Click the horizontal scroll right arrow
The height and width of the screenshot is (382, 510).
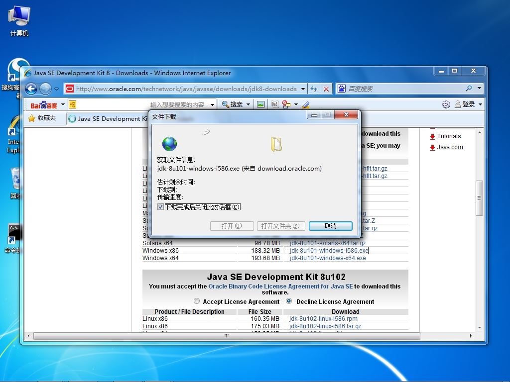coord(471,336)
